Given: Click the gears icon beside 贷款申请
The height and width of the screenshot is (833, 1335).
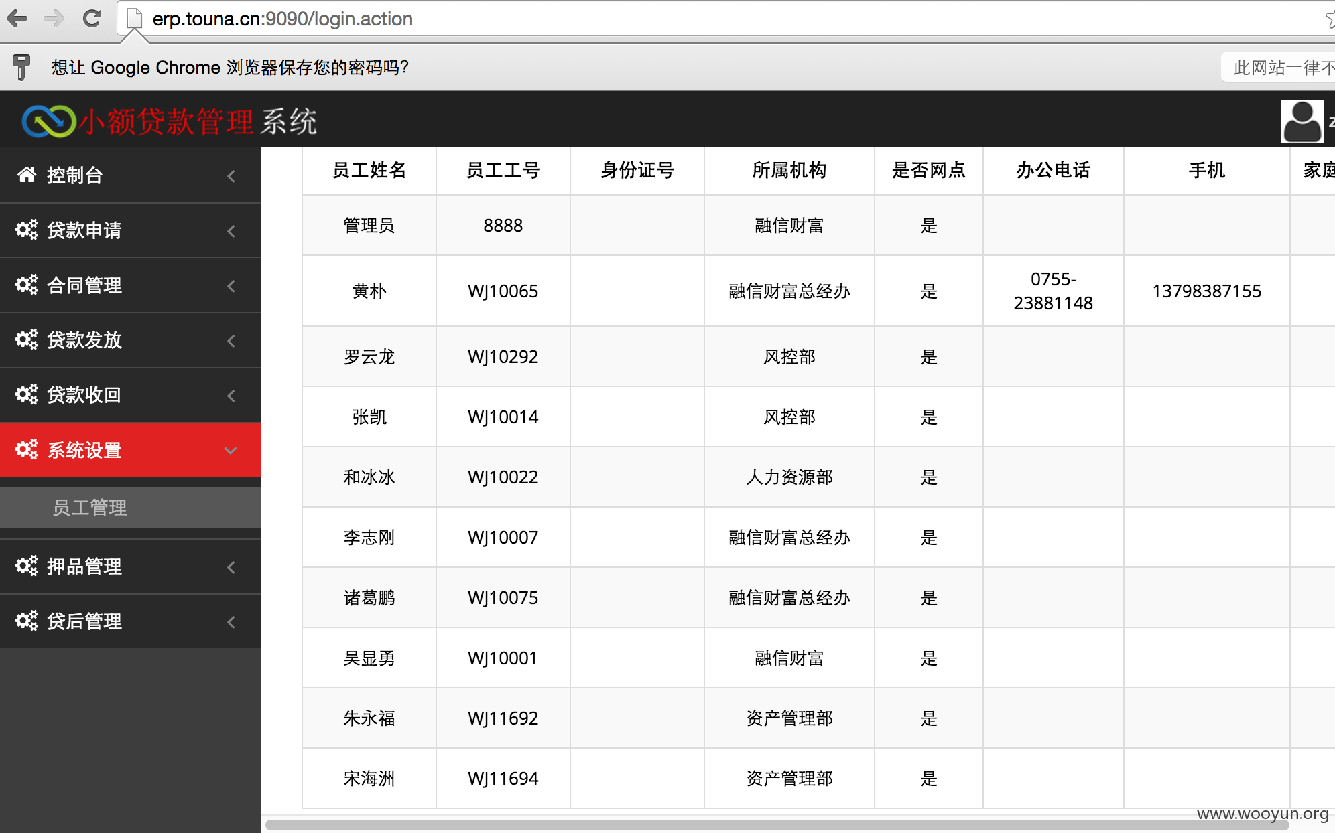Looking at the screenshot, I should click(x=27, y=230).
